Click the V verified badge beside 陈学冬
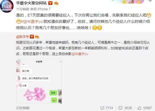The height and width of the screenshot is (111, 155). click(32, 37)
